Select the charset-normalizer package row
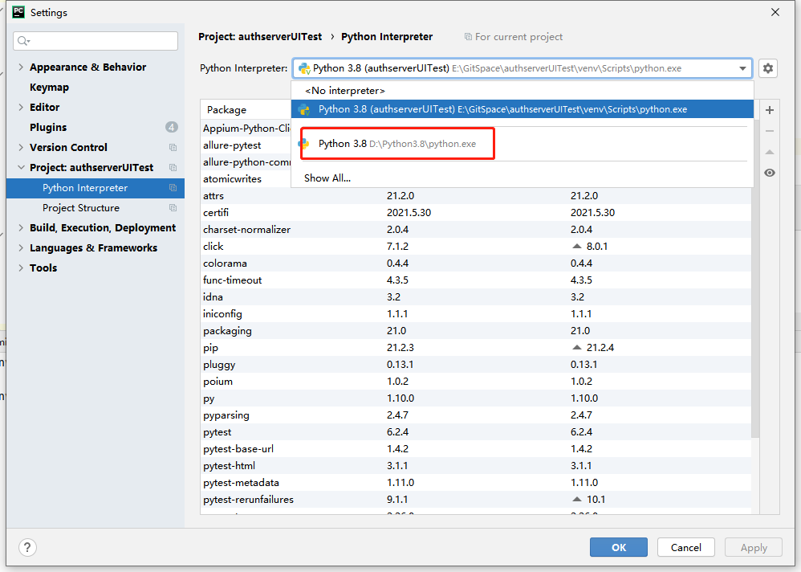This screenshot has width=801, height=572. point(476,229)
